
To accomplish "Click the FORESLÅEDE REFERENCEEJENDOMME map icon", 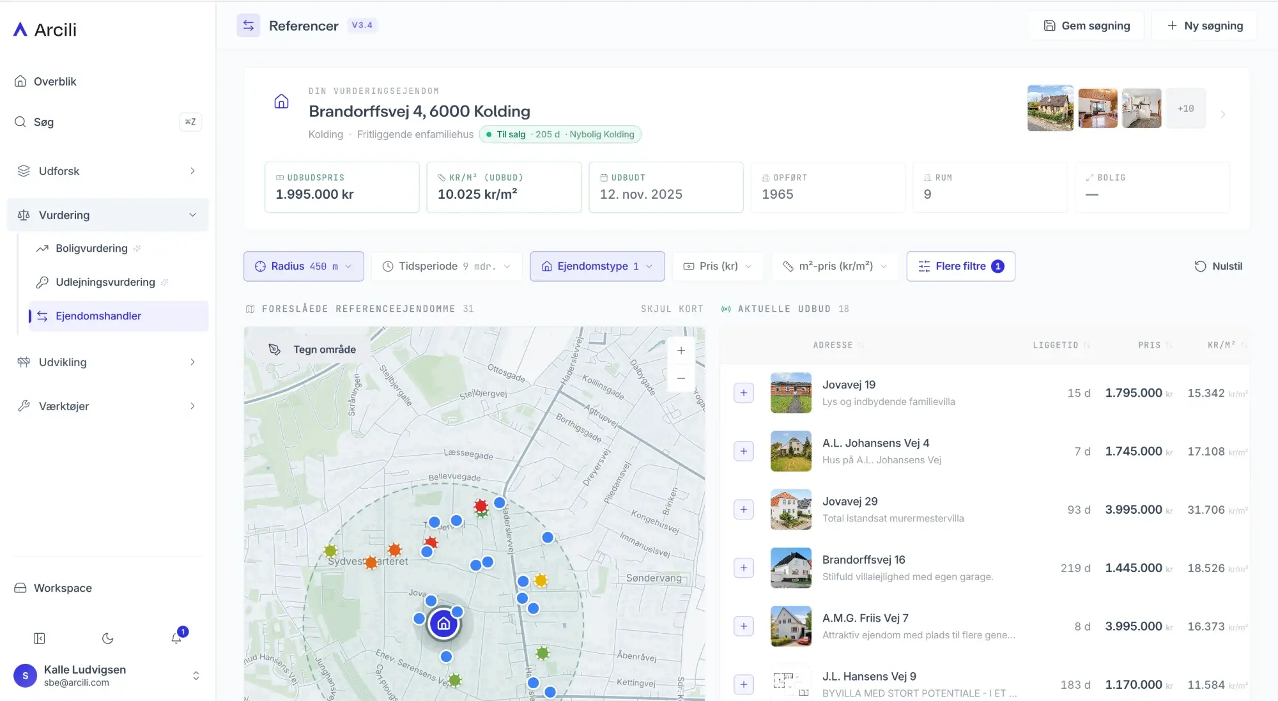I will (x=250, y=309).
